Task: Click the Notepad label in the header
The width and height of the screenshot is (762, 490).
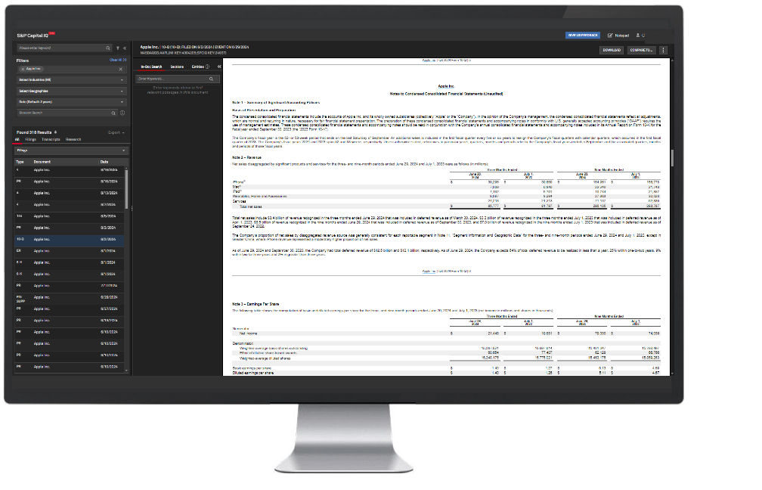Action: tap(622, 36)
